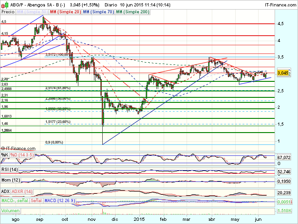Click the 2,31 support level label

tap(5, 96)
